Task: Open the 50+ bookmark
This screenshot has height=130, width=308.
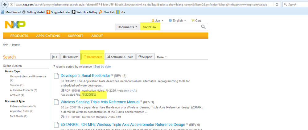Action: 121,12
